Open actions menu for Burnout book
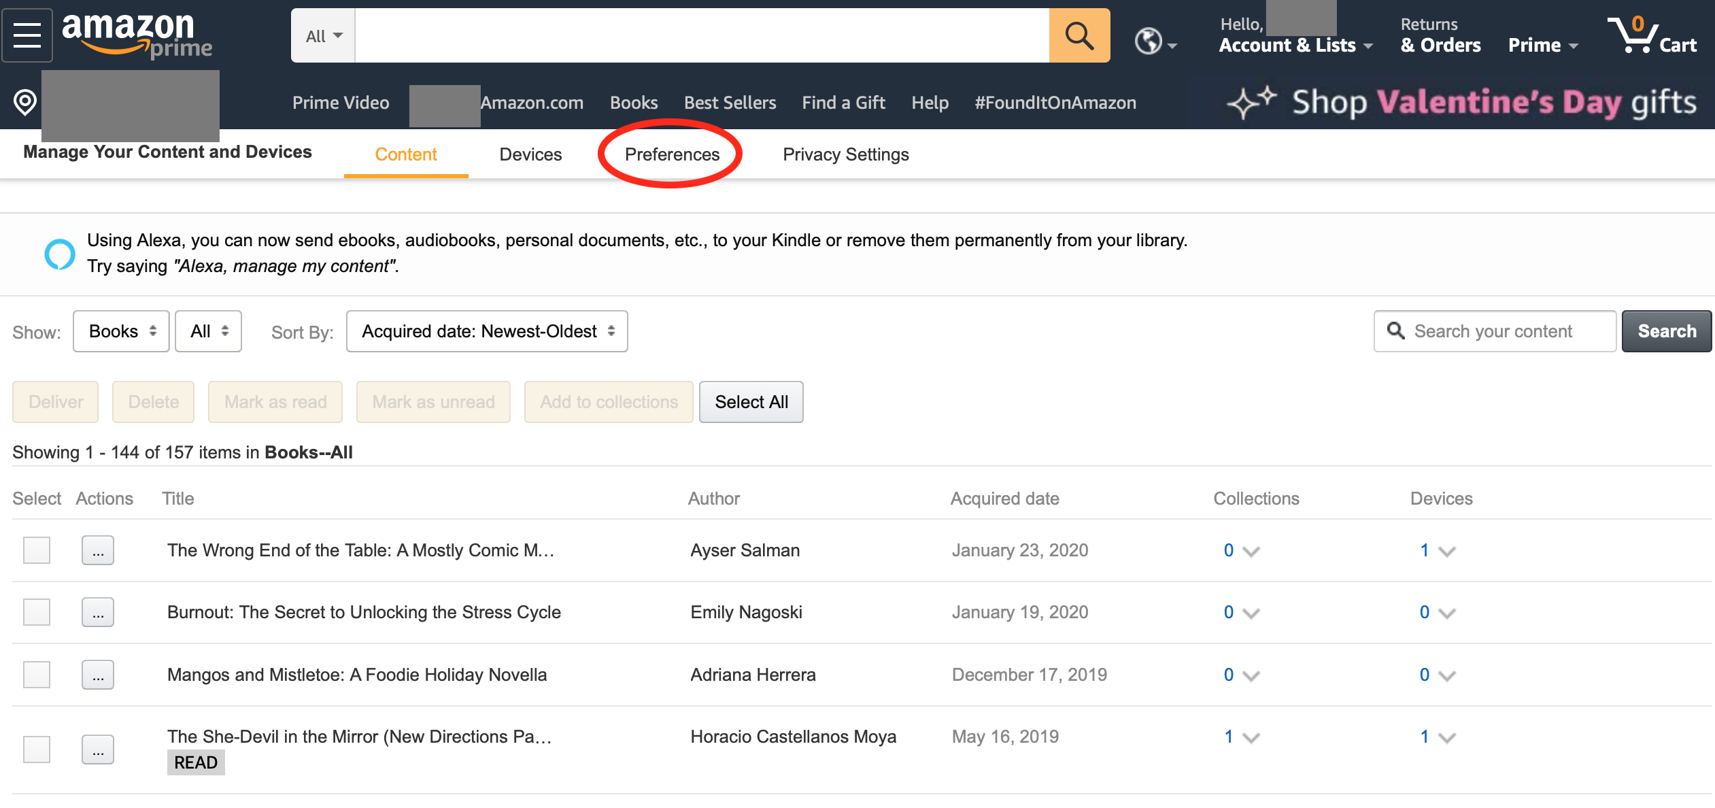This screenshot has width=1715, height=808. coord(98,612)
